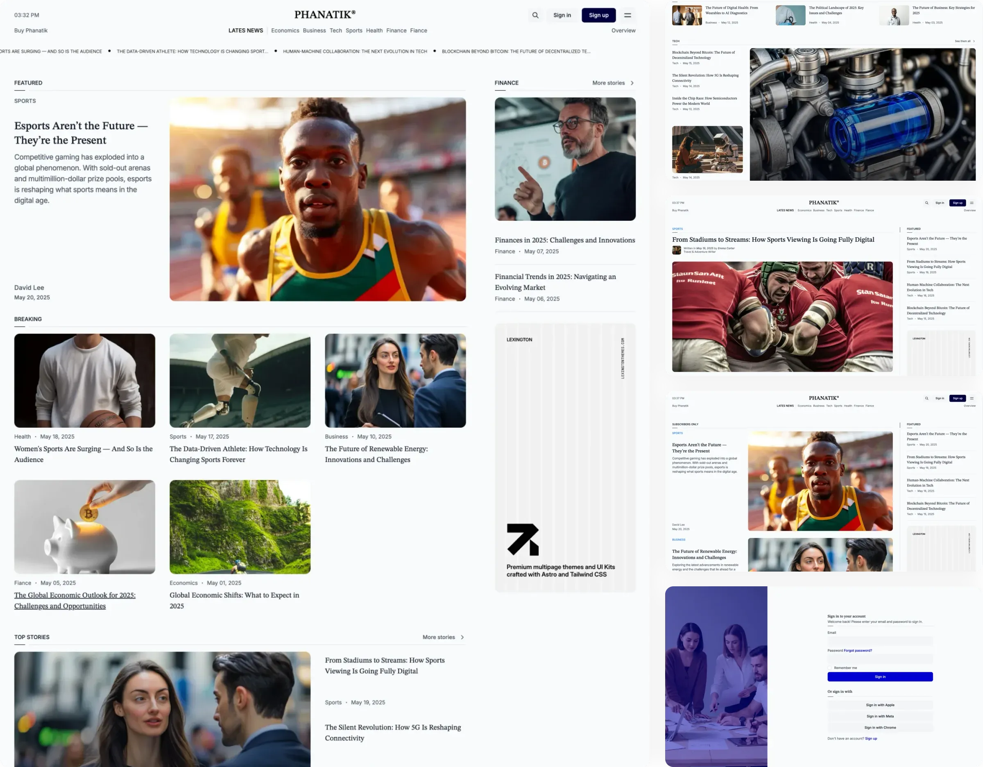Open the Economics nav item
983x767 pixels.
(285, 31)
